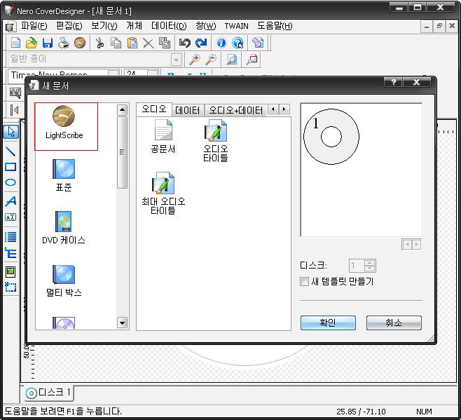Cancel dialog with 취소 button

click(394, 323)
